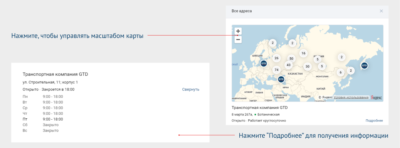Select the address 8 марта 267а
The height and width of the screenshot is (148, 400).
click(x=242, y=114)
